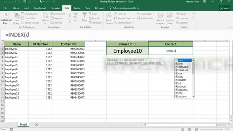Open the What-If Analysis dropdown
This screenshot has height=131, width=233.
tap(161, 19)
